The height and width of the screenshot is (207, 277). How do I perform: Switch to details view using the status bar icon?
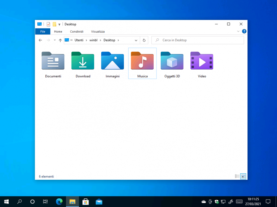(x=237, y=176)
